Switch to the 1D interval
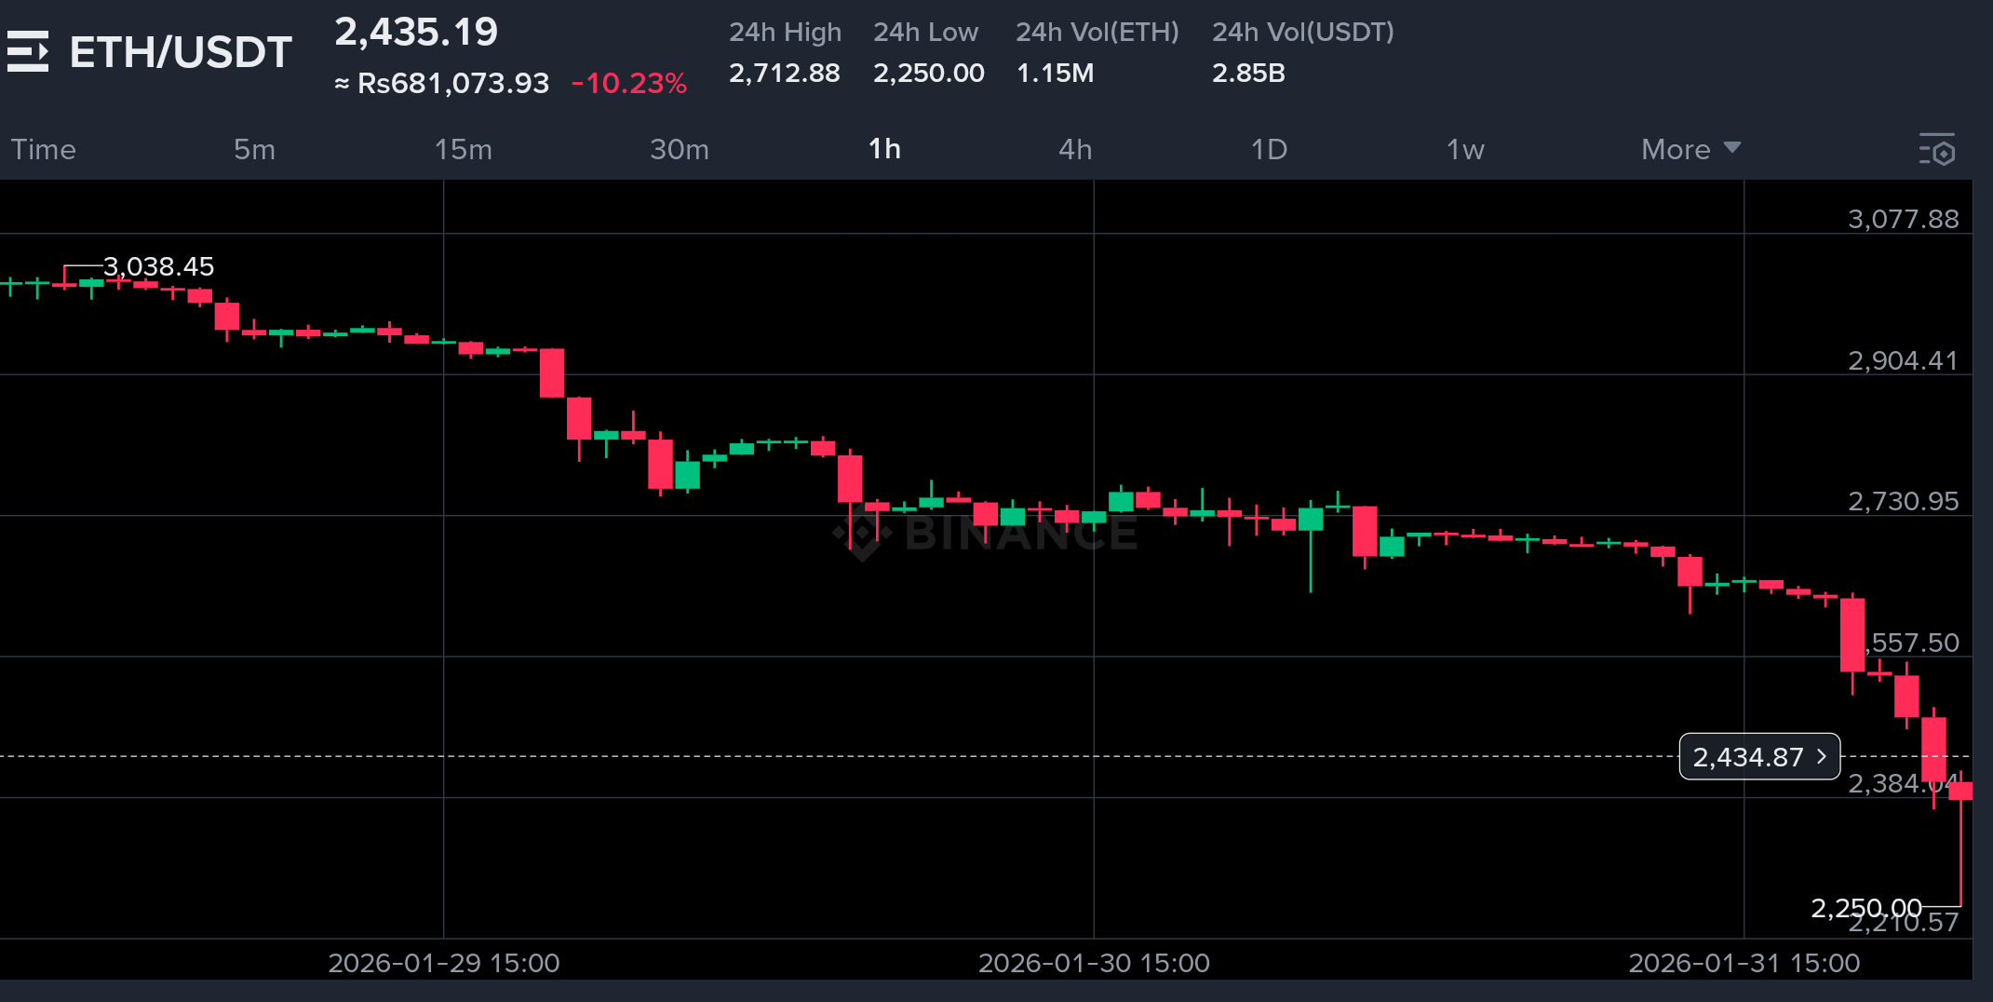1993x1002 pixels. coord(1269,149)
